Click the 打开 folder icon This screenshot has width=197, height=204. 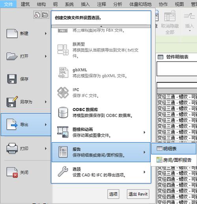click(x=12, y=56)
